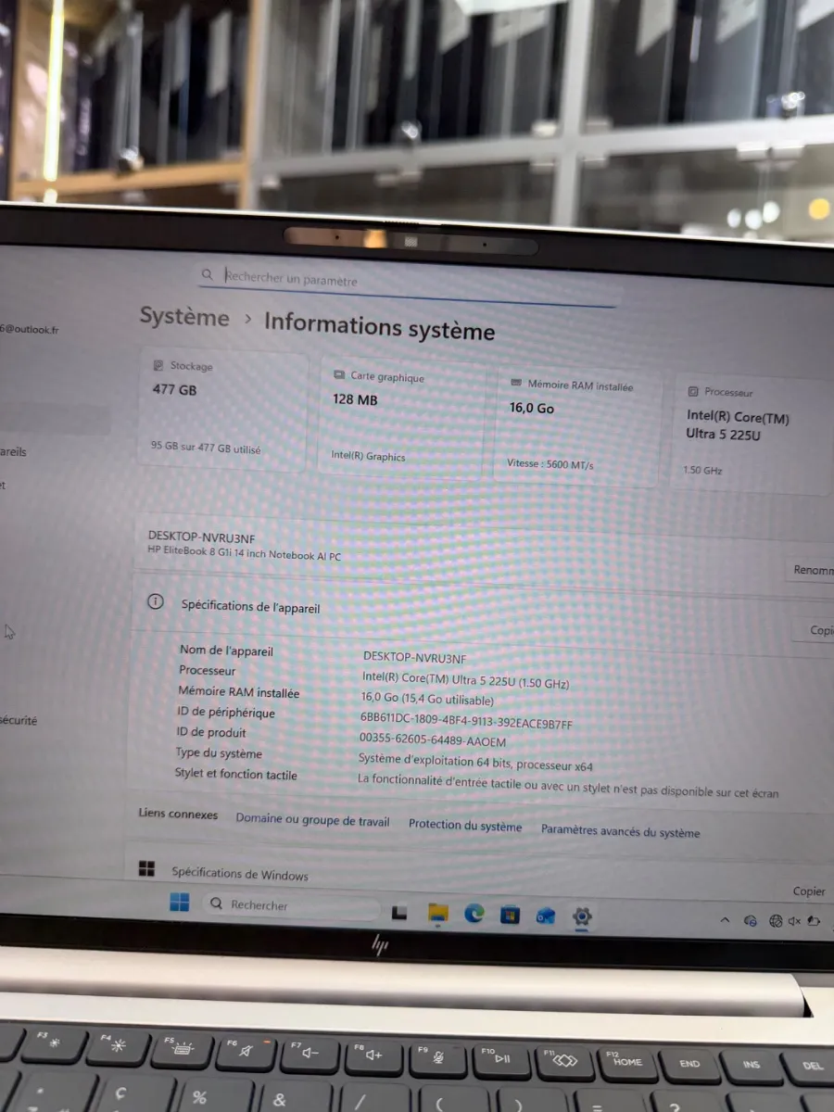Launch Microsoft Edge from the taskbar
Viewport: 834px width, 1112px height.
click(474, 914)
